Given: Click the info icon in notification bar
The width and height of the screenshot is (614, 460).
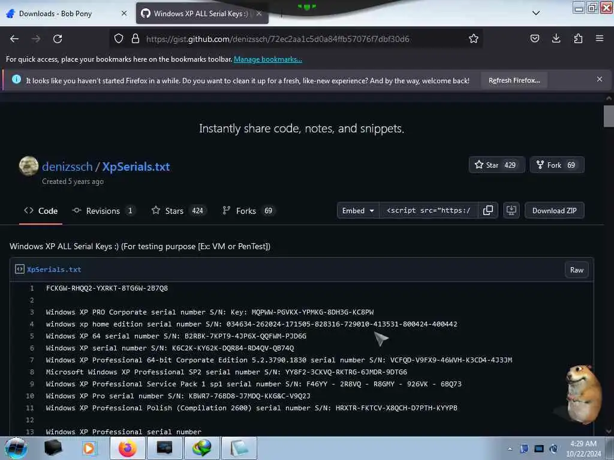Looking at the screenshot, I should click(16, 80).
